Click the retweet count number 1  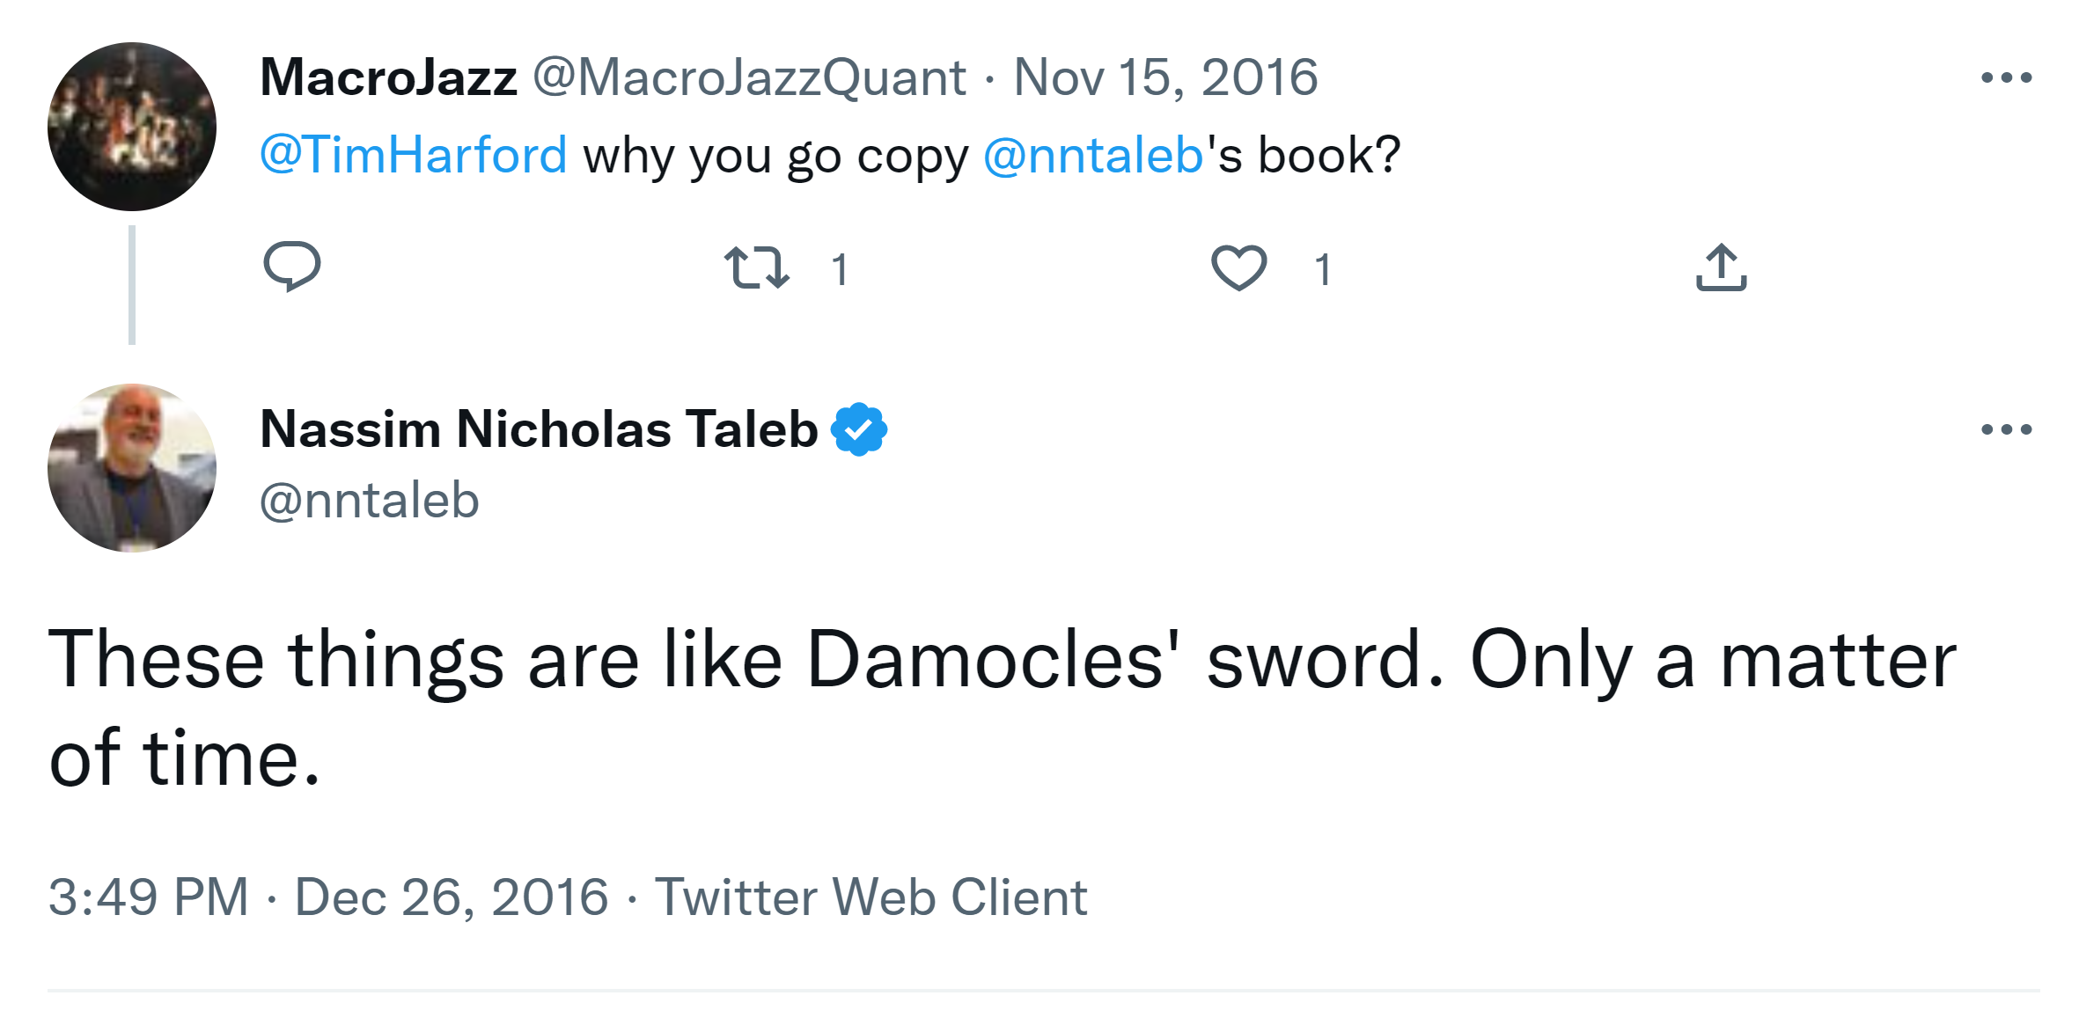click(840, 269)
